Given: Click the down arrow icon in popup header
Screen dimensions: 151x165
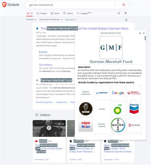Looking at the screenshot, I should [140, 33].
